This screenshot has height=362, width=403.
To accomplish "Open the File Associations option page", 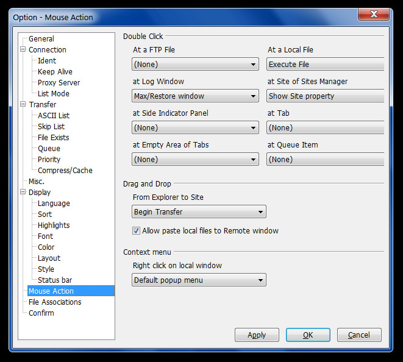I will (x=55, y=302).
